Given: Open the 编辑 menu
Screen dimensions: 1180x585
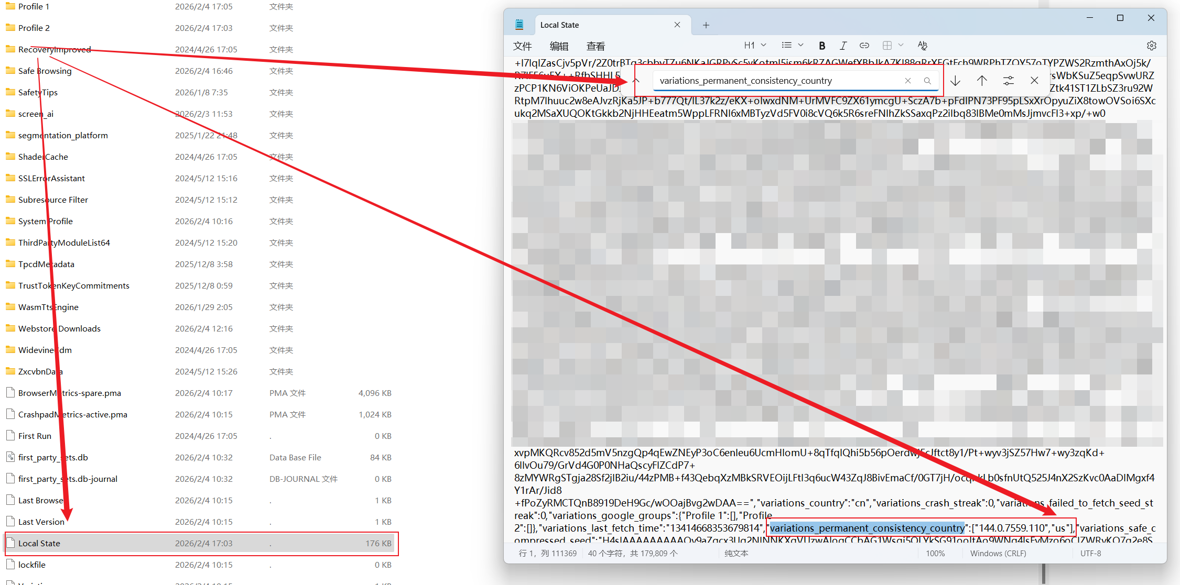Looking at the screenshot, I should (x=559, y=46).
